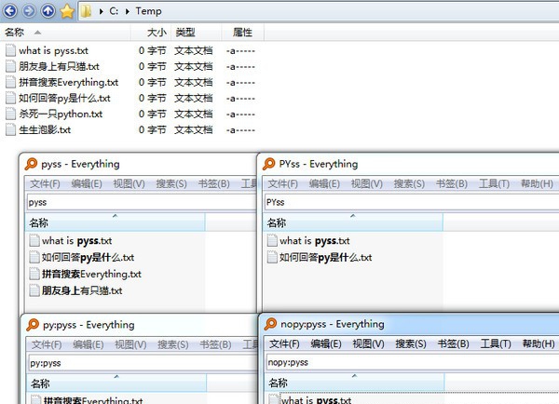Click search field containing py:pyss
The image size is (559, 404).
coord(143,363)
